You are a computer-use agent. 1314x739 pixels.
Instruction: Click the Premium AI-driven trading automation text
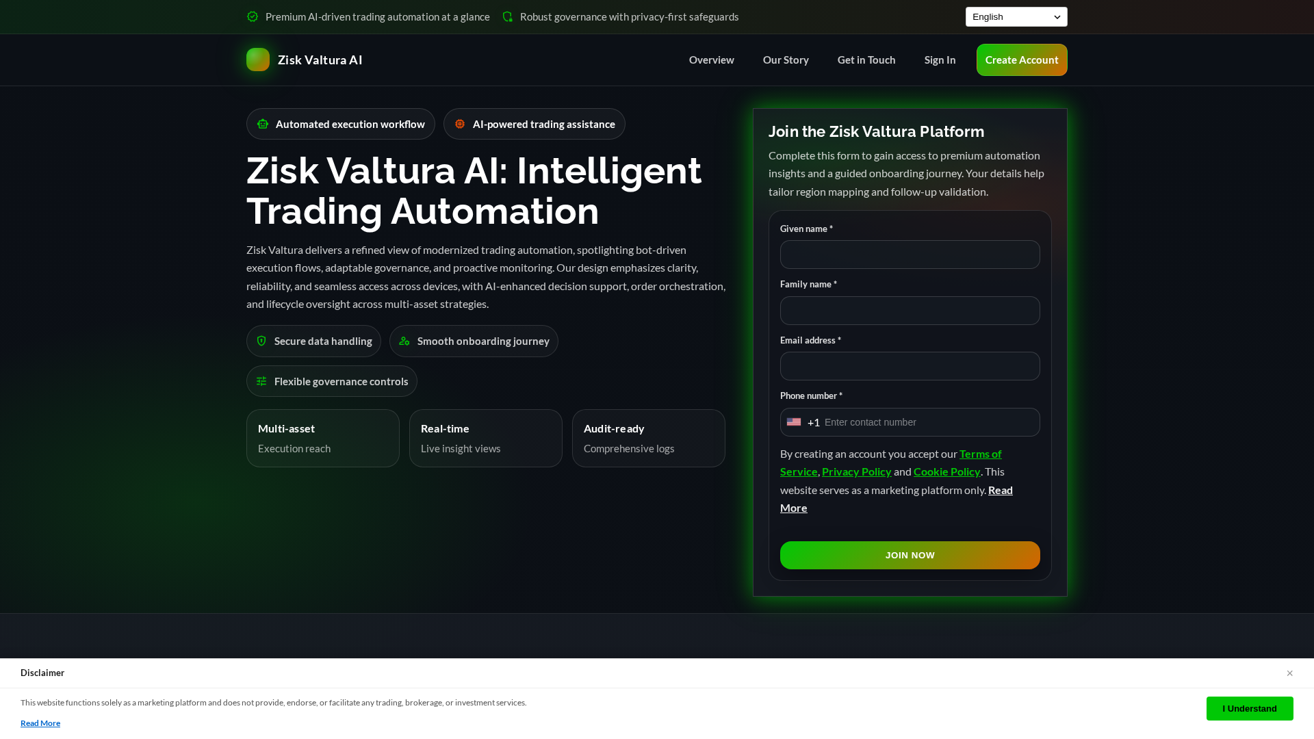[x=378, y=16]
